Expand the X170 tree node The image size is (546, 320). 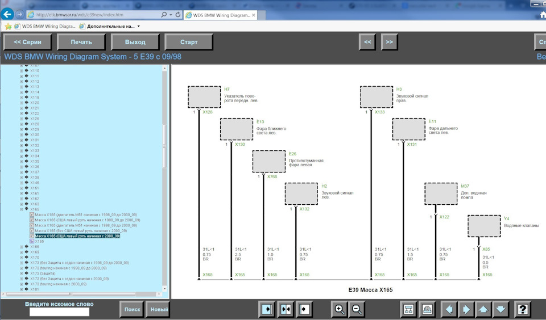[x=22, y=258]
